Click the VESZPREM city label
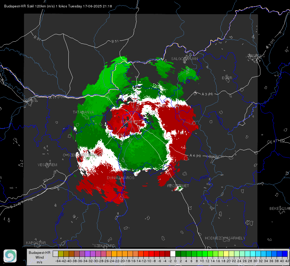This screenshot has width=290, height=266. pyautogui.click(x=47, y=165)
